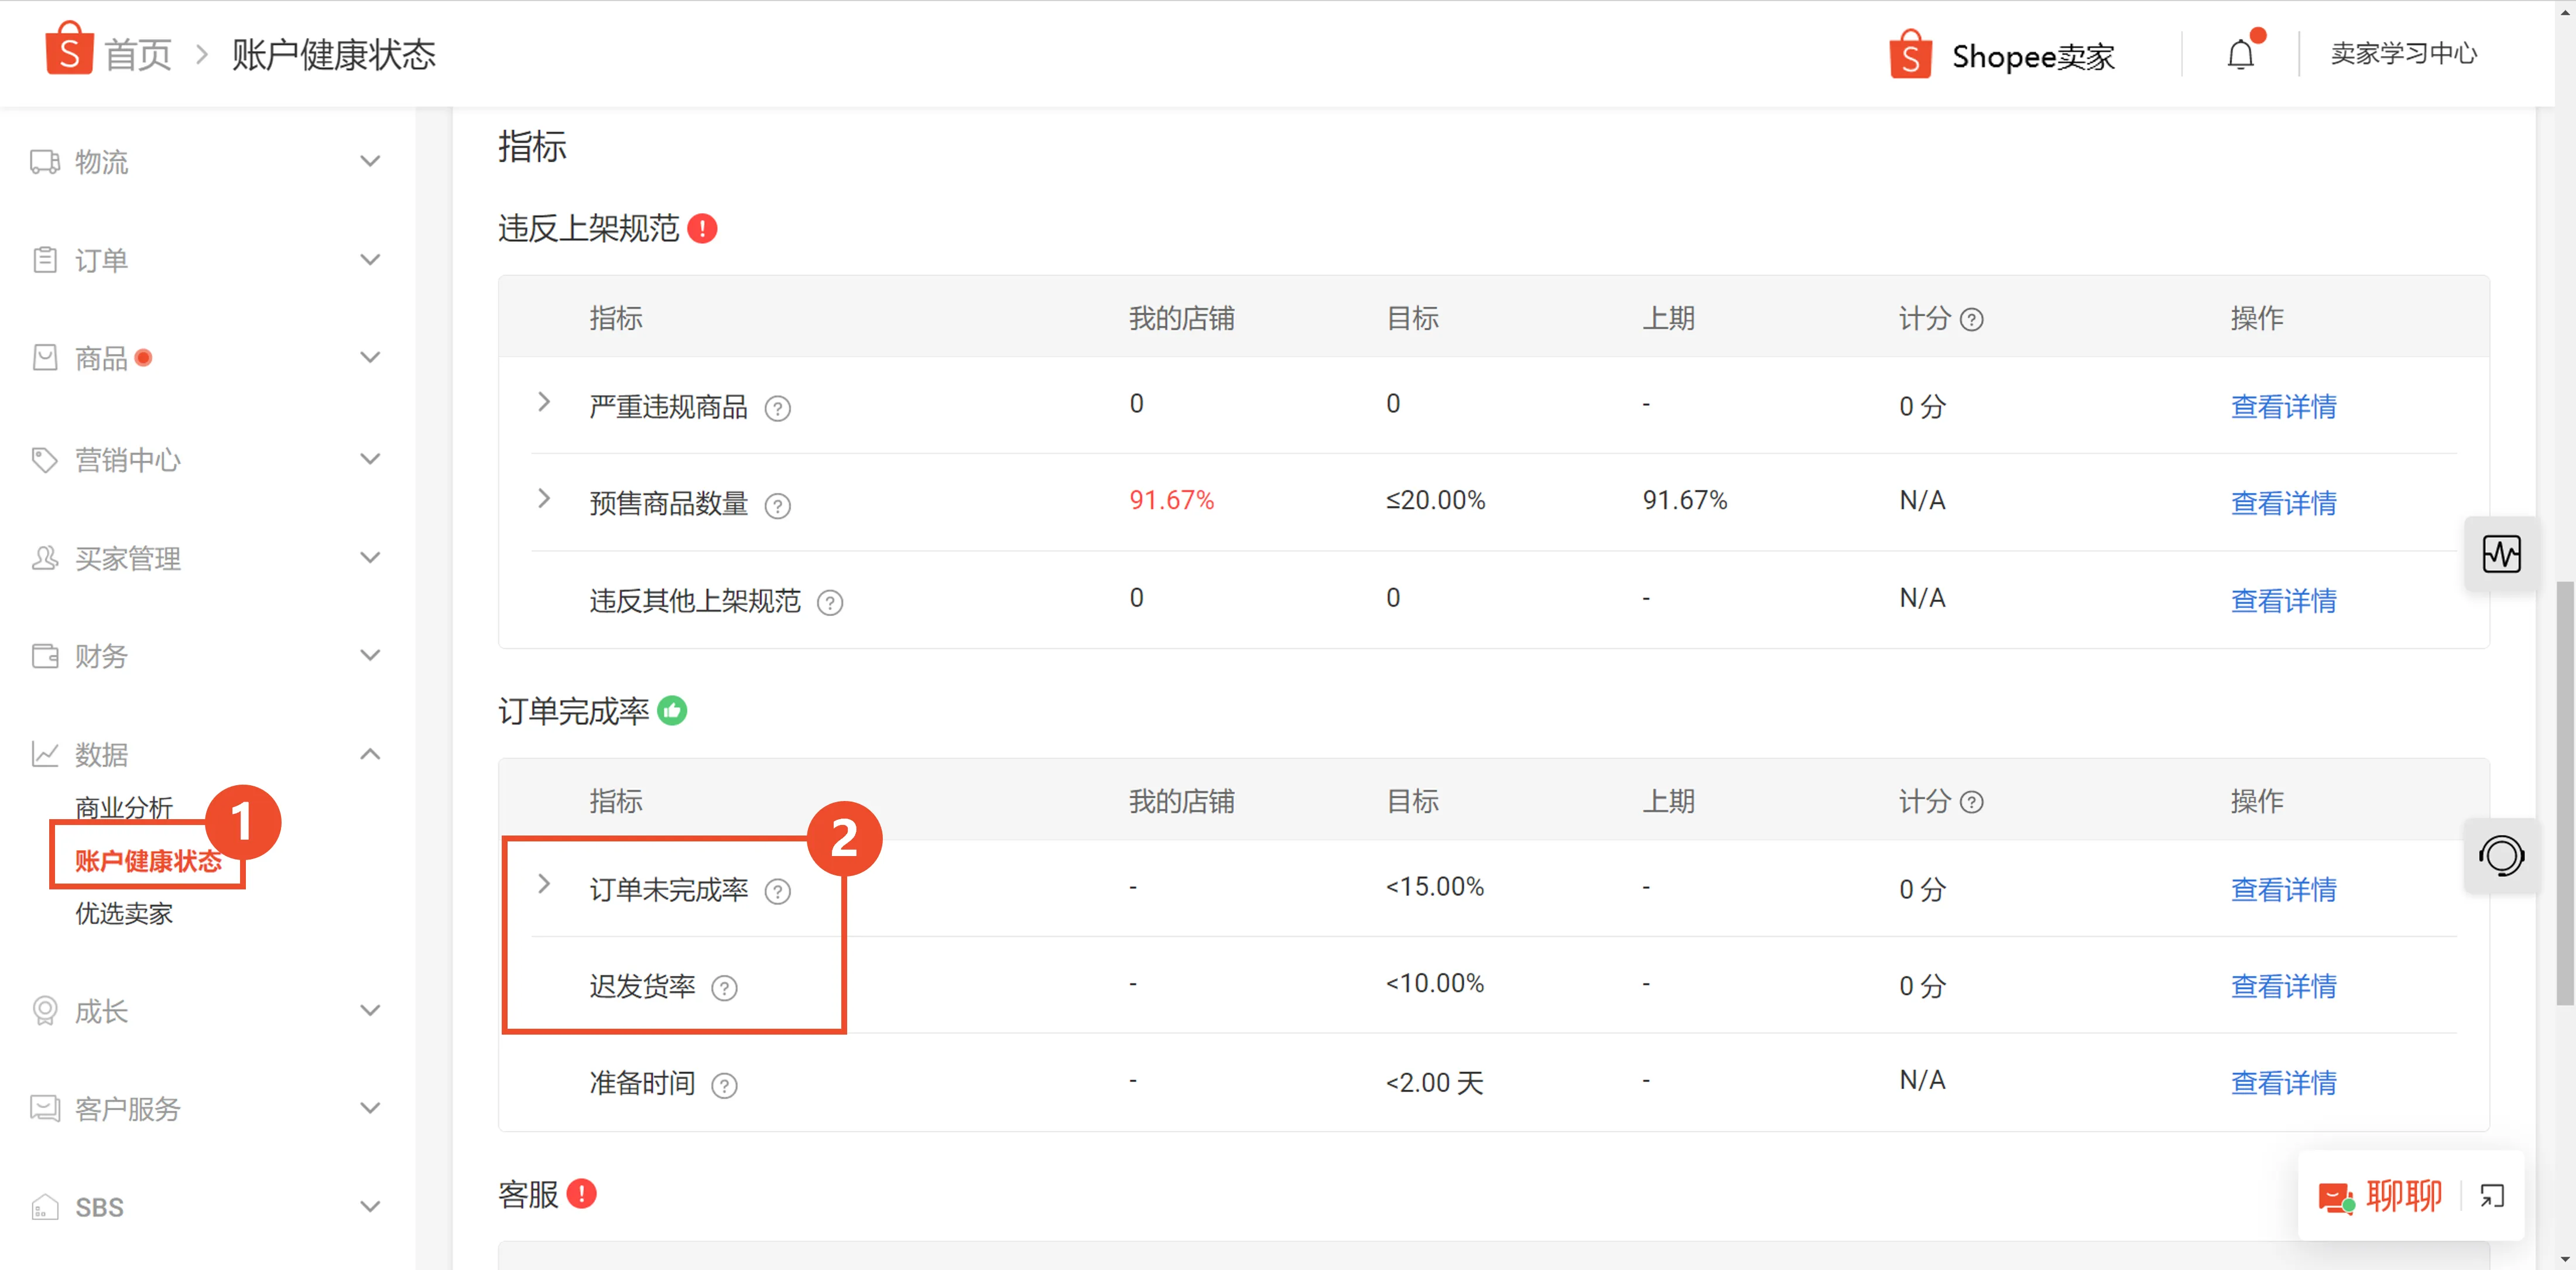Collapse the 数据 sidebar section
Viewport: 2576px width, 1270px height.
point(370,753)
